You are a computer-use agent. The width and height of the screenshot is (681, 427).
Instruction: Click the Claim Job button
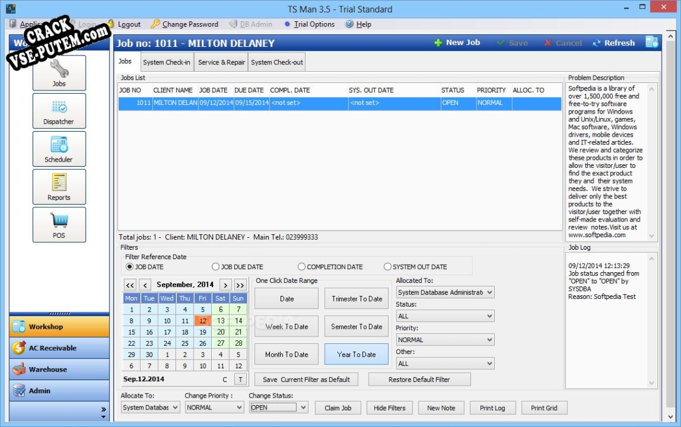pos(338,408)
